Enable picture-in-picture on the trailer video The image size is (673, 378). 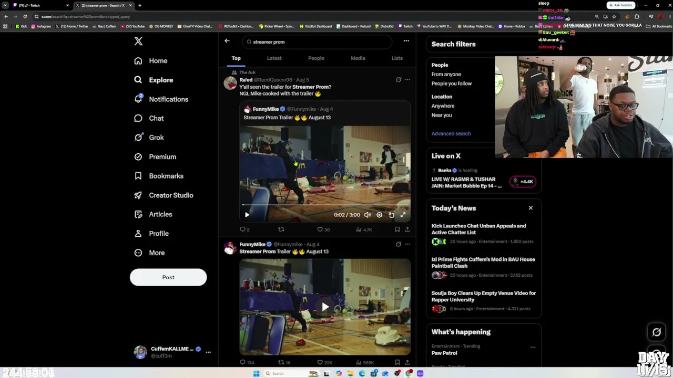[x=391, y=215]
